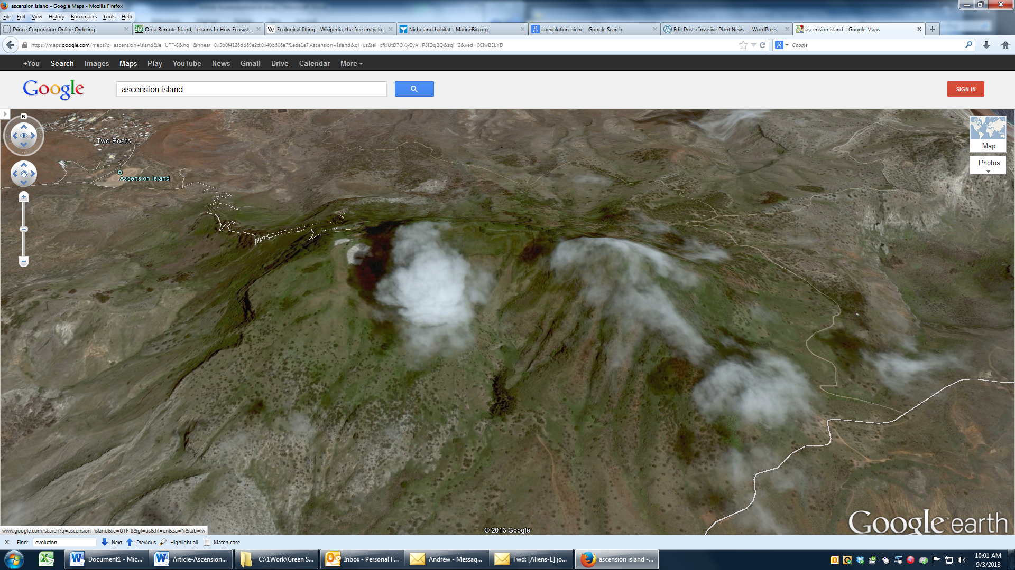The width and height of the screenshot is (1015, 570).
Task: Switch to the Ecological fitting Wikipedia tab
Action: click(x=330, y=30)
